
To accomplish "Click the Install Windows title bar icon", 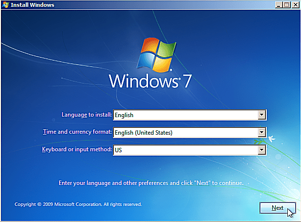I will (x=5, y=4).
